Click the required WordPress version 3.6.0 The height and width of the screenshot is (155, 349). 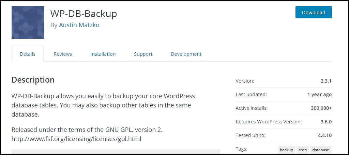click(x=326, y=122)
